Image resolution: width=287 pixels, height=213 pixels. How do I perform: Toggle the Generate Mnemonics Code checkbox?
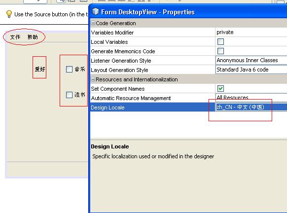[x=220, y=51]
